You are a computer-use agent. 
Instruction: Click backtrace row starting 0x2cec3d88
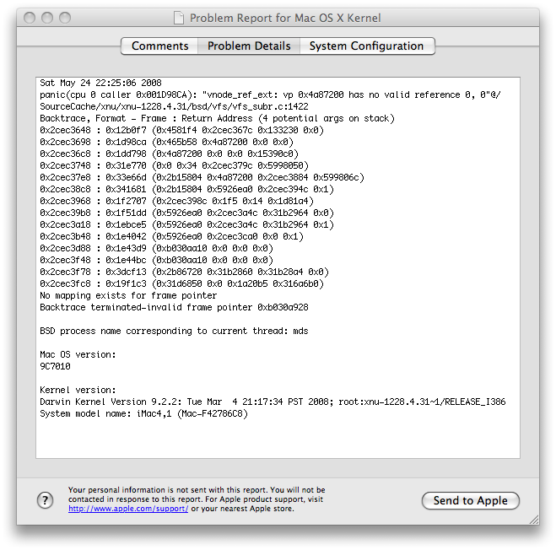pyautogui.click(x=156, y=248)
